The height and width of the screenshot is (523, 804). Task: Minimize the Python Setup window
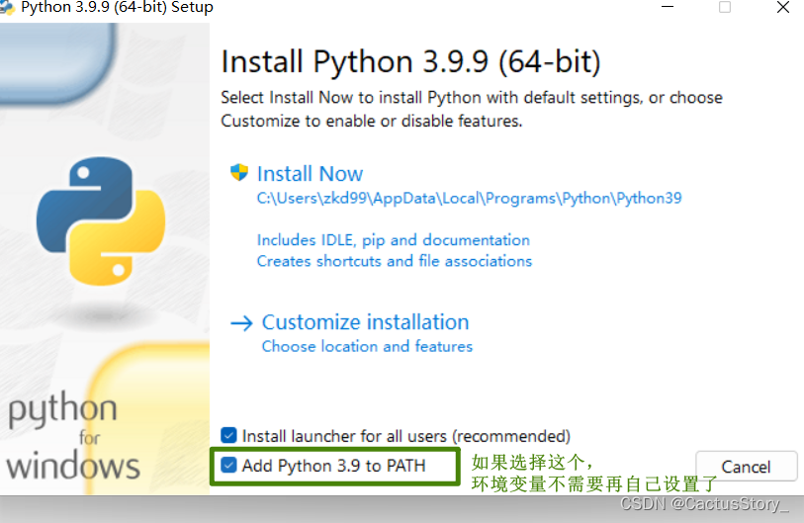pos(668,7)
